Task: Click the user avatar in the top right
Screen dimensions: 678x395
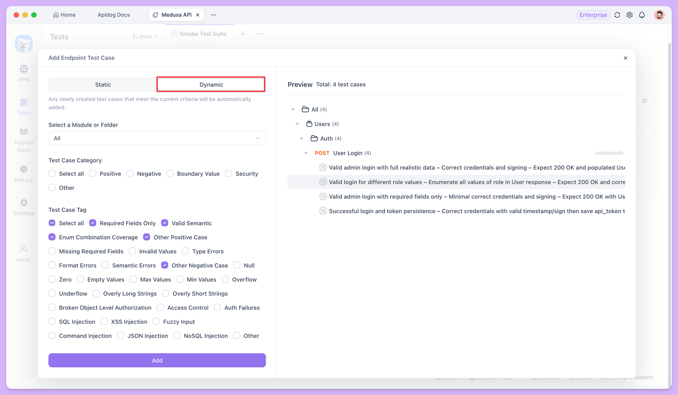Action: click(659, 15)
